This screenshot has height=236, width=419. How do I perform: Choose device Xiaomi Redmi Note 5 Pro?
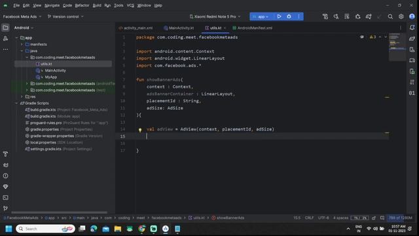215,16
